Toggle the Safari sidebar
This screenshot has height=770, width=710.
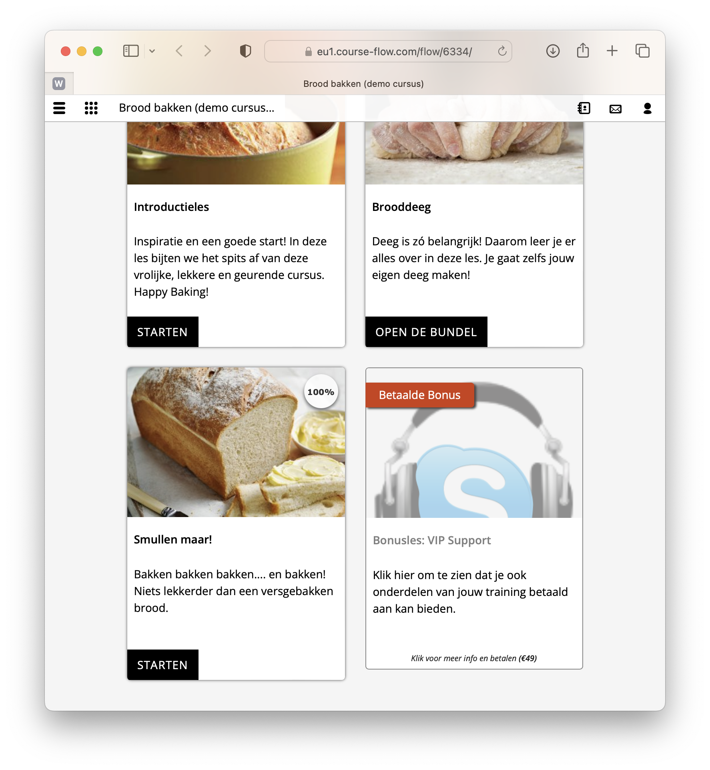pos(131,51)
